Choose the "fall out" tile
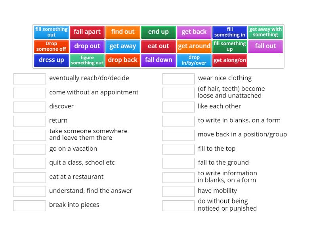317x238 pixels. 265,46
